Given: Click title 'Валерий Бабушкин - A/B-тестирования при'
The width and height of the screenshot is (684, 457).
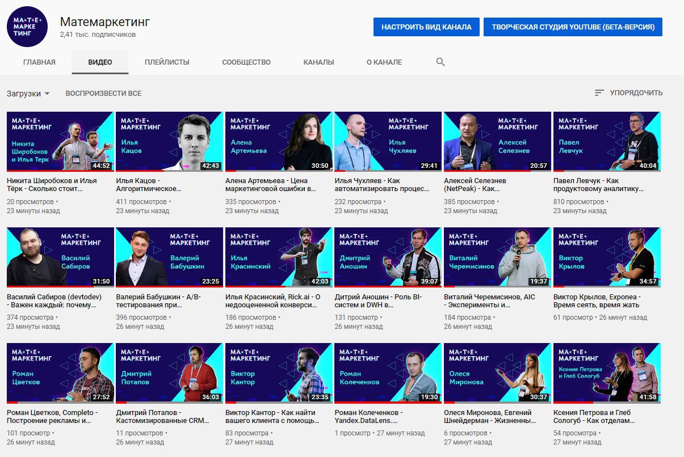Looking at the screenshot, I should [x=158, y=301].
